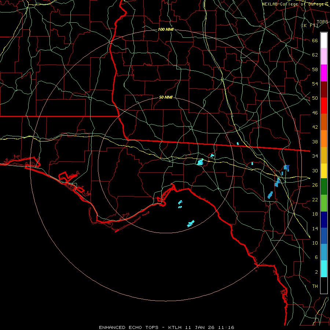Pick the light pink legend swatch
The height and width of the screenshot is (330, 330).
point(324,56)
